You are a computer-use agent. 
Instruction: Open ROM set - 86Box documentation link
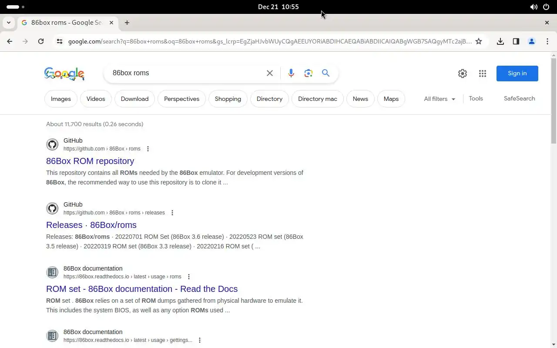point(142,289)
